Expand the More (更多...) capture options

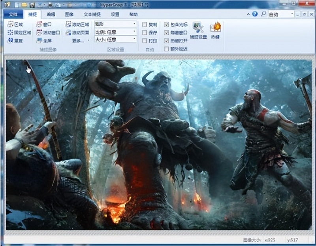pyautogui.click(x=81, y=41)
